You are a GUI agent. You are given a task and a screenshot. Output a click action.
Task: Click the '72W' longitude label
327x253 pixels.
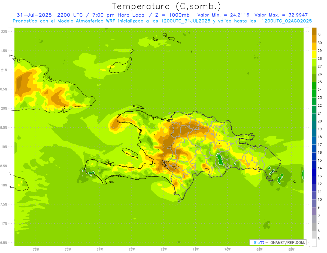pos(163,249)
